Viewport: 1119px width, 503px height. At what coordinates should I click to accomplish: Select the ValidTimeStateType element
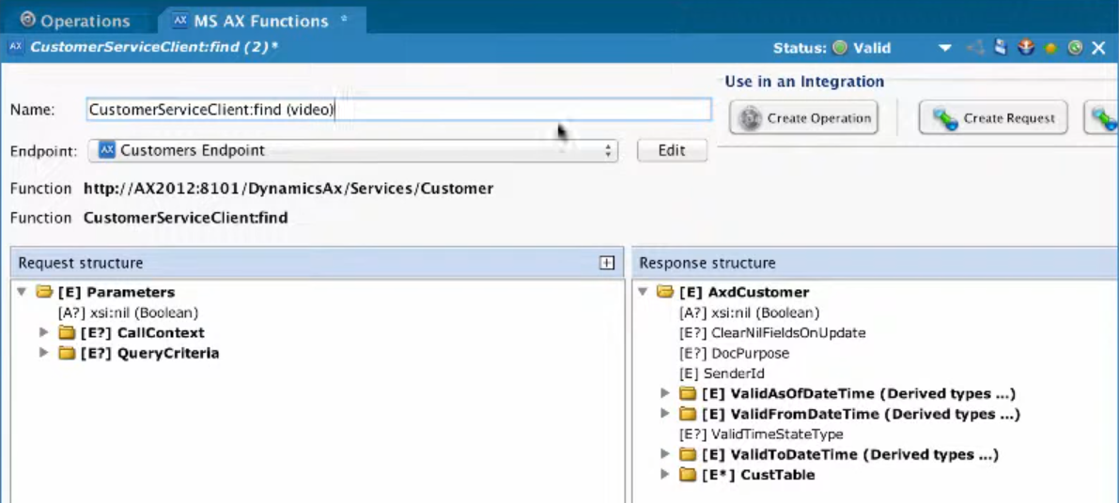click(761, 434)
